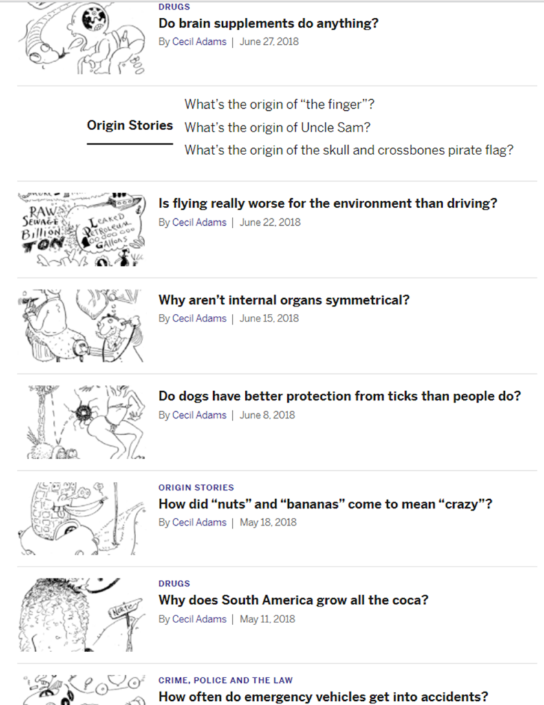Click the coca article cartoon thumbnail
544x705 pixels.
click(81, 615)
